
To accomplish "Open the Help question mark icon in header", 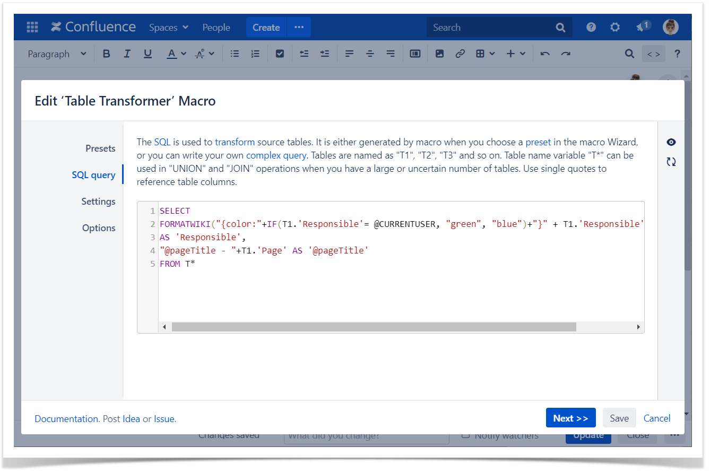I will coord(591,27).
